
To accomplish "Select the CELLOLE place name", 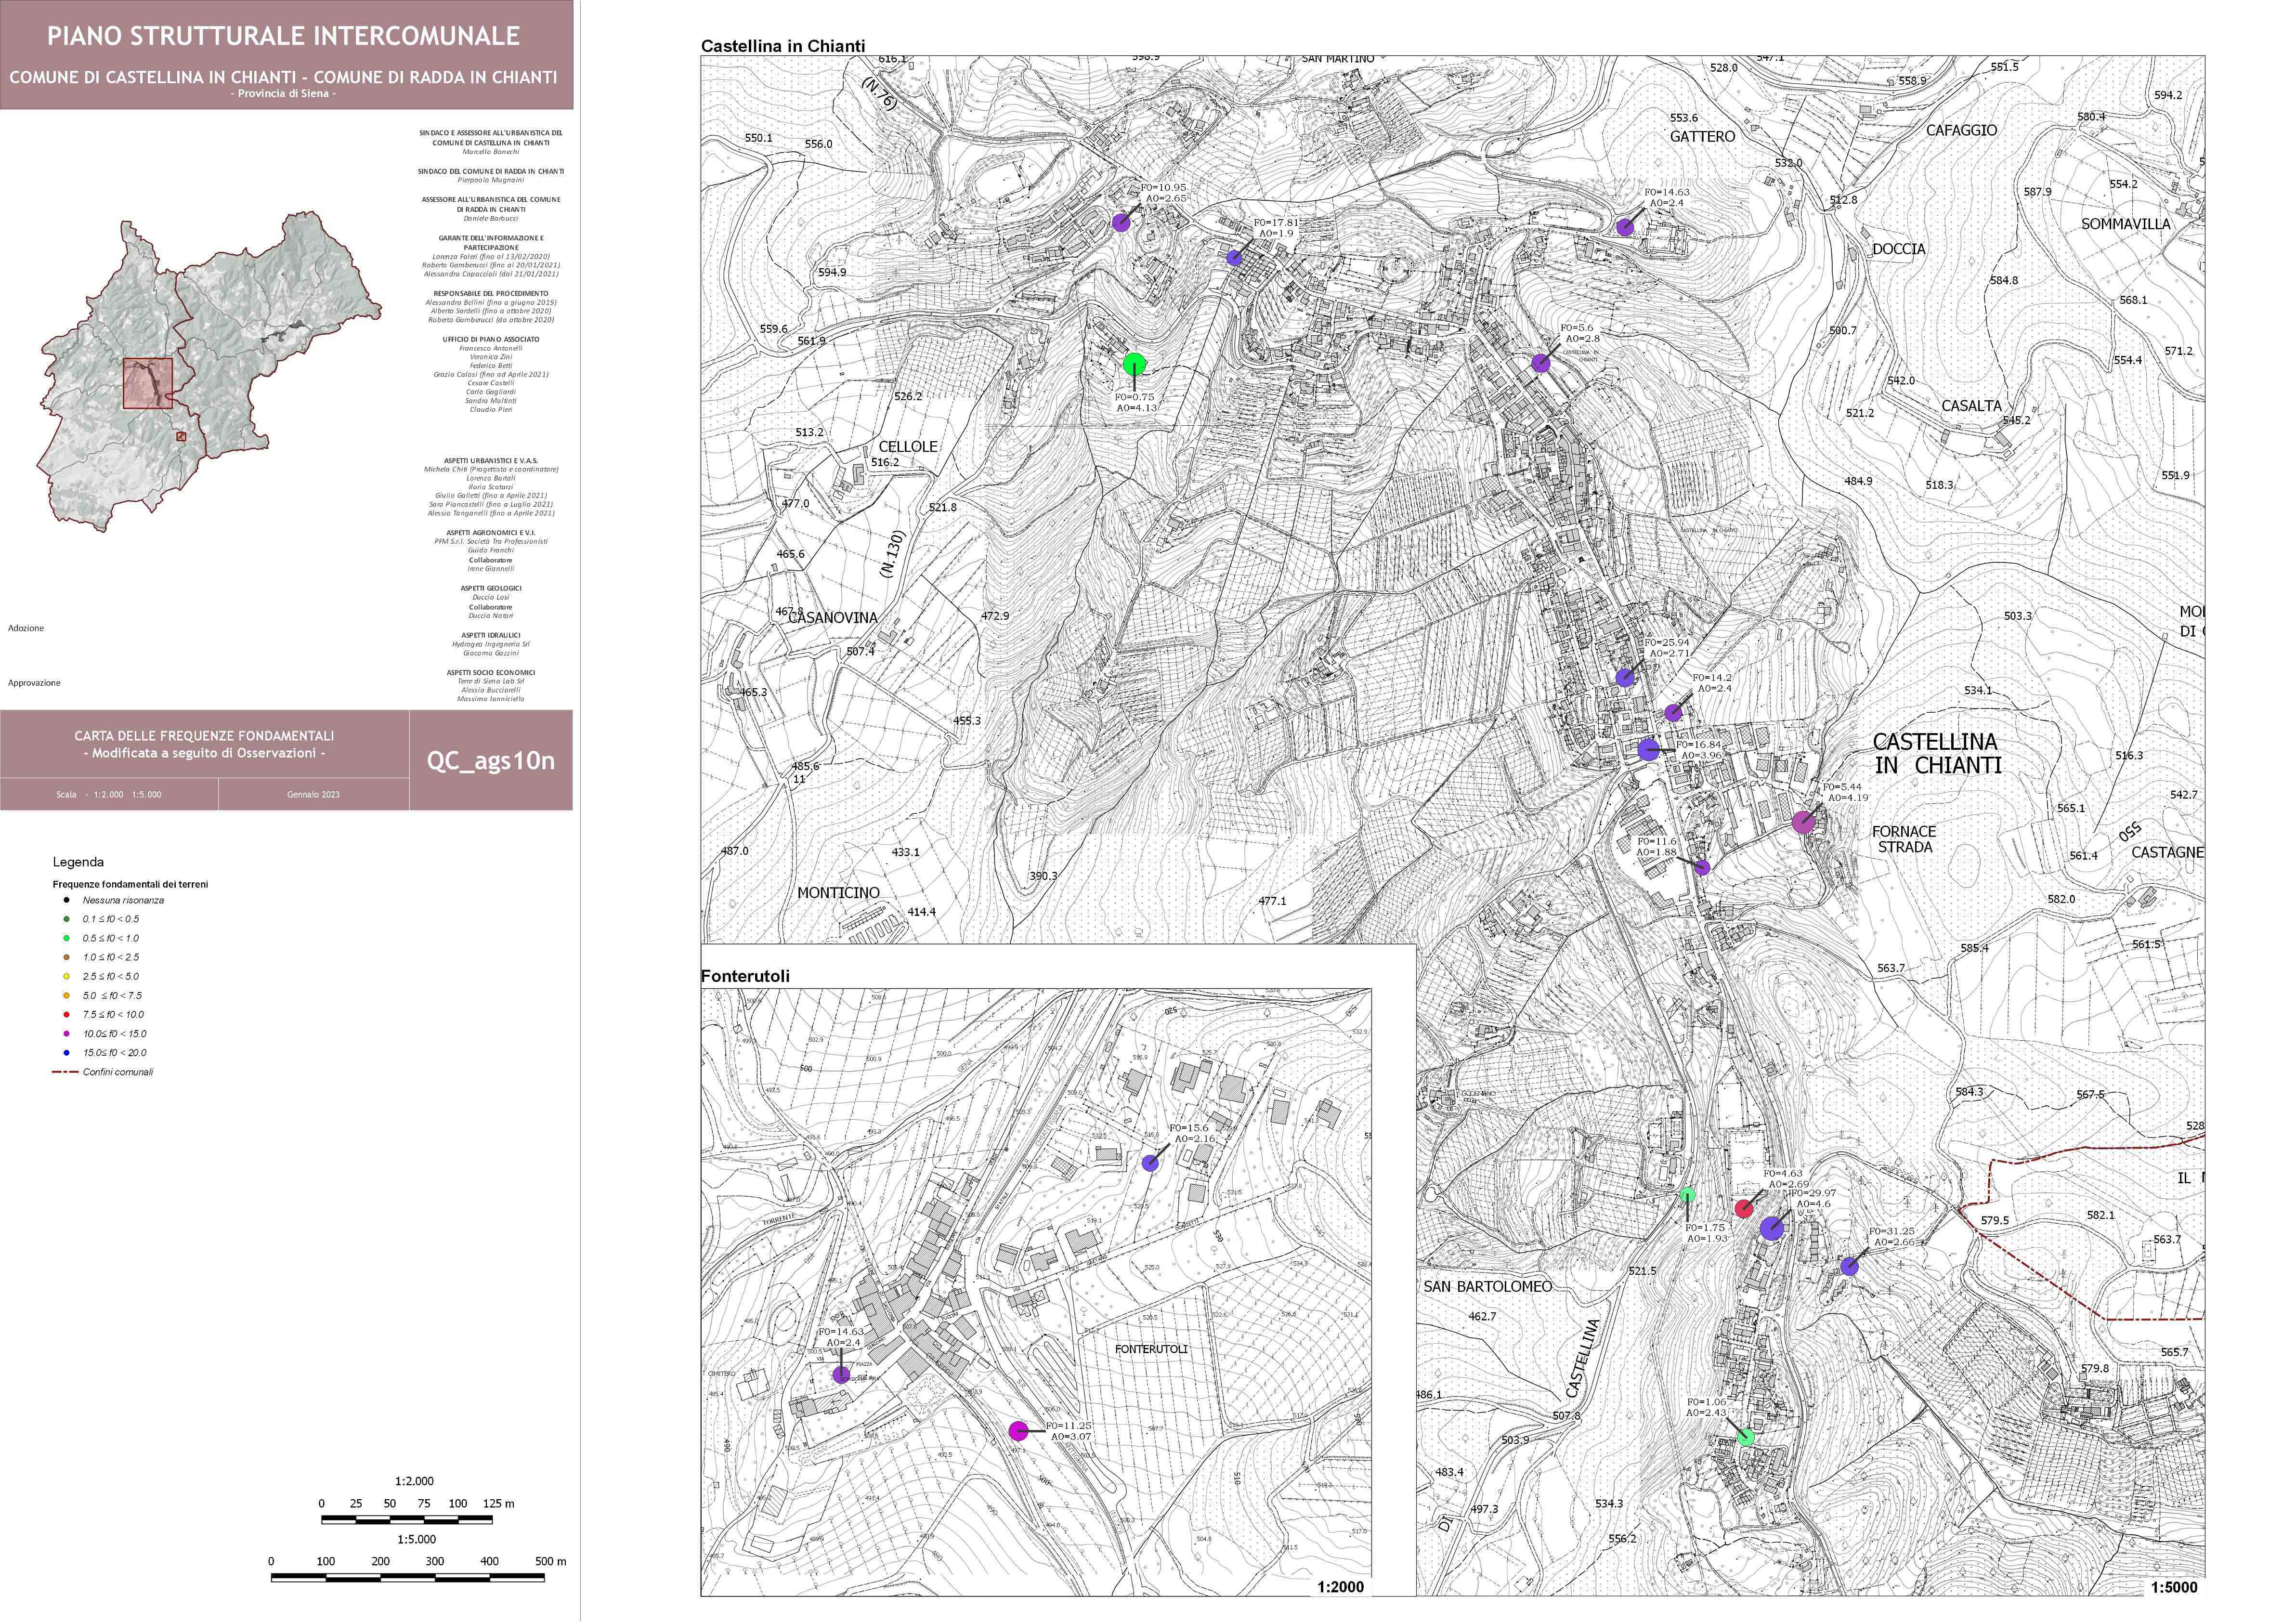I will click(908, 446).
